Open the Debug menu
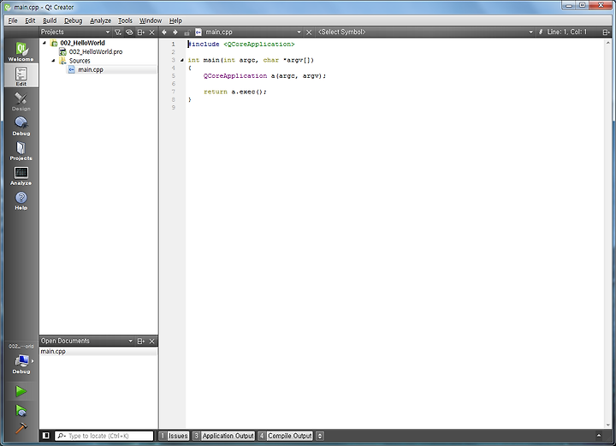 point(73,21)
